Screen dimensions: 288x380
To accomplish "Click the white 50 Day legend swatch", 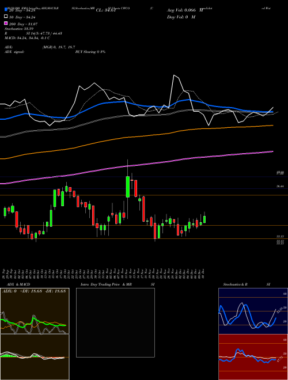I will click(6, 17).
